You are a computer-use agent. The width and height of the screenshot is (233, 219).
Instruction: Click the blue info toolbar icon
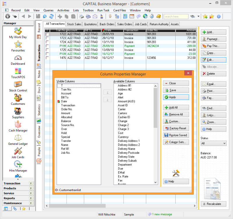pyautogui.click(x=219, y=17)
